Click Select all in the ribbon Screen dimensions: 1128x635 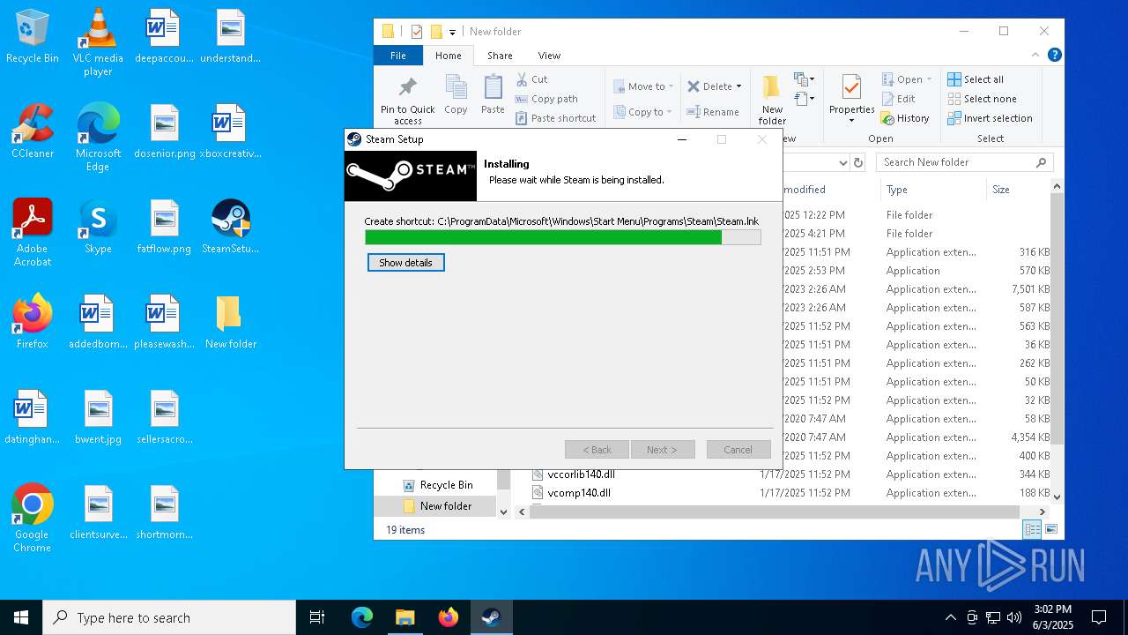(976, 79)
